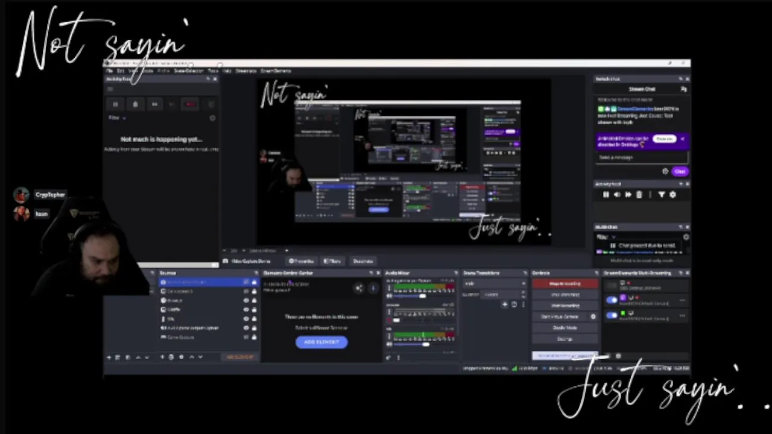Open Scene Transitions type dropdown
The height and width of the screenshot is (434, 772).
tap(495, 283)
